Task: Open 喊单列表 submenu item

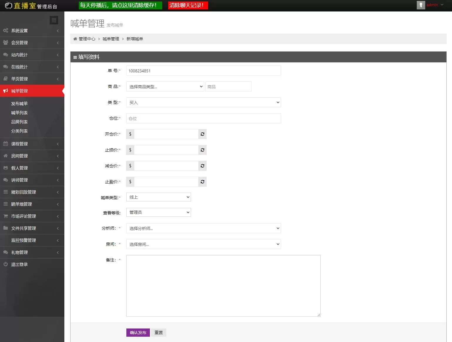Action: [19, 113]
